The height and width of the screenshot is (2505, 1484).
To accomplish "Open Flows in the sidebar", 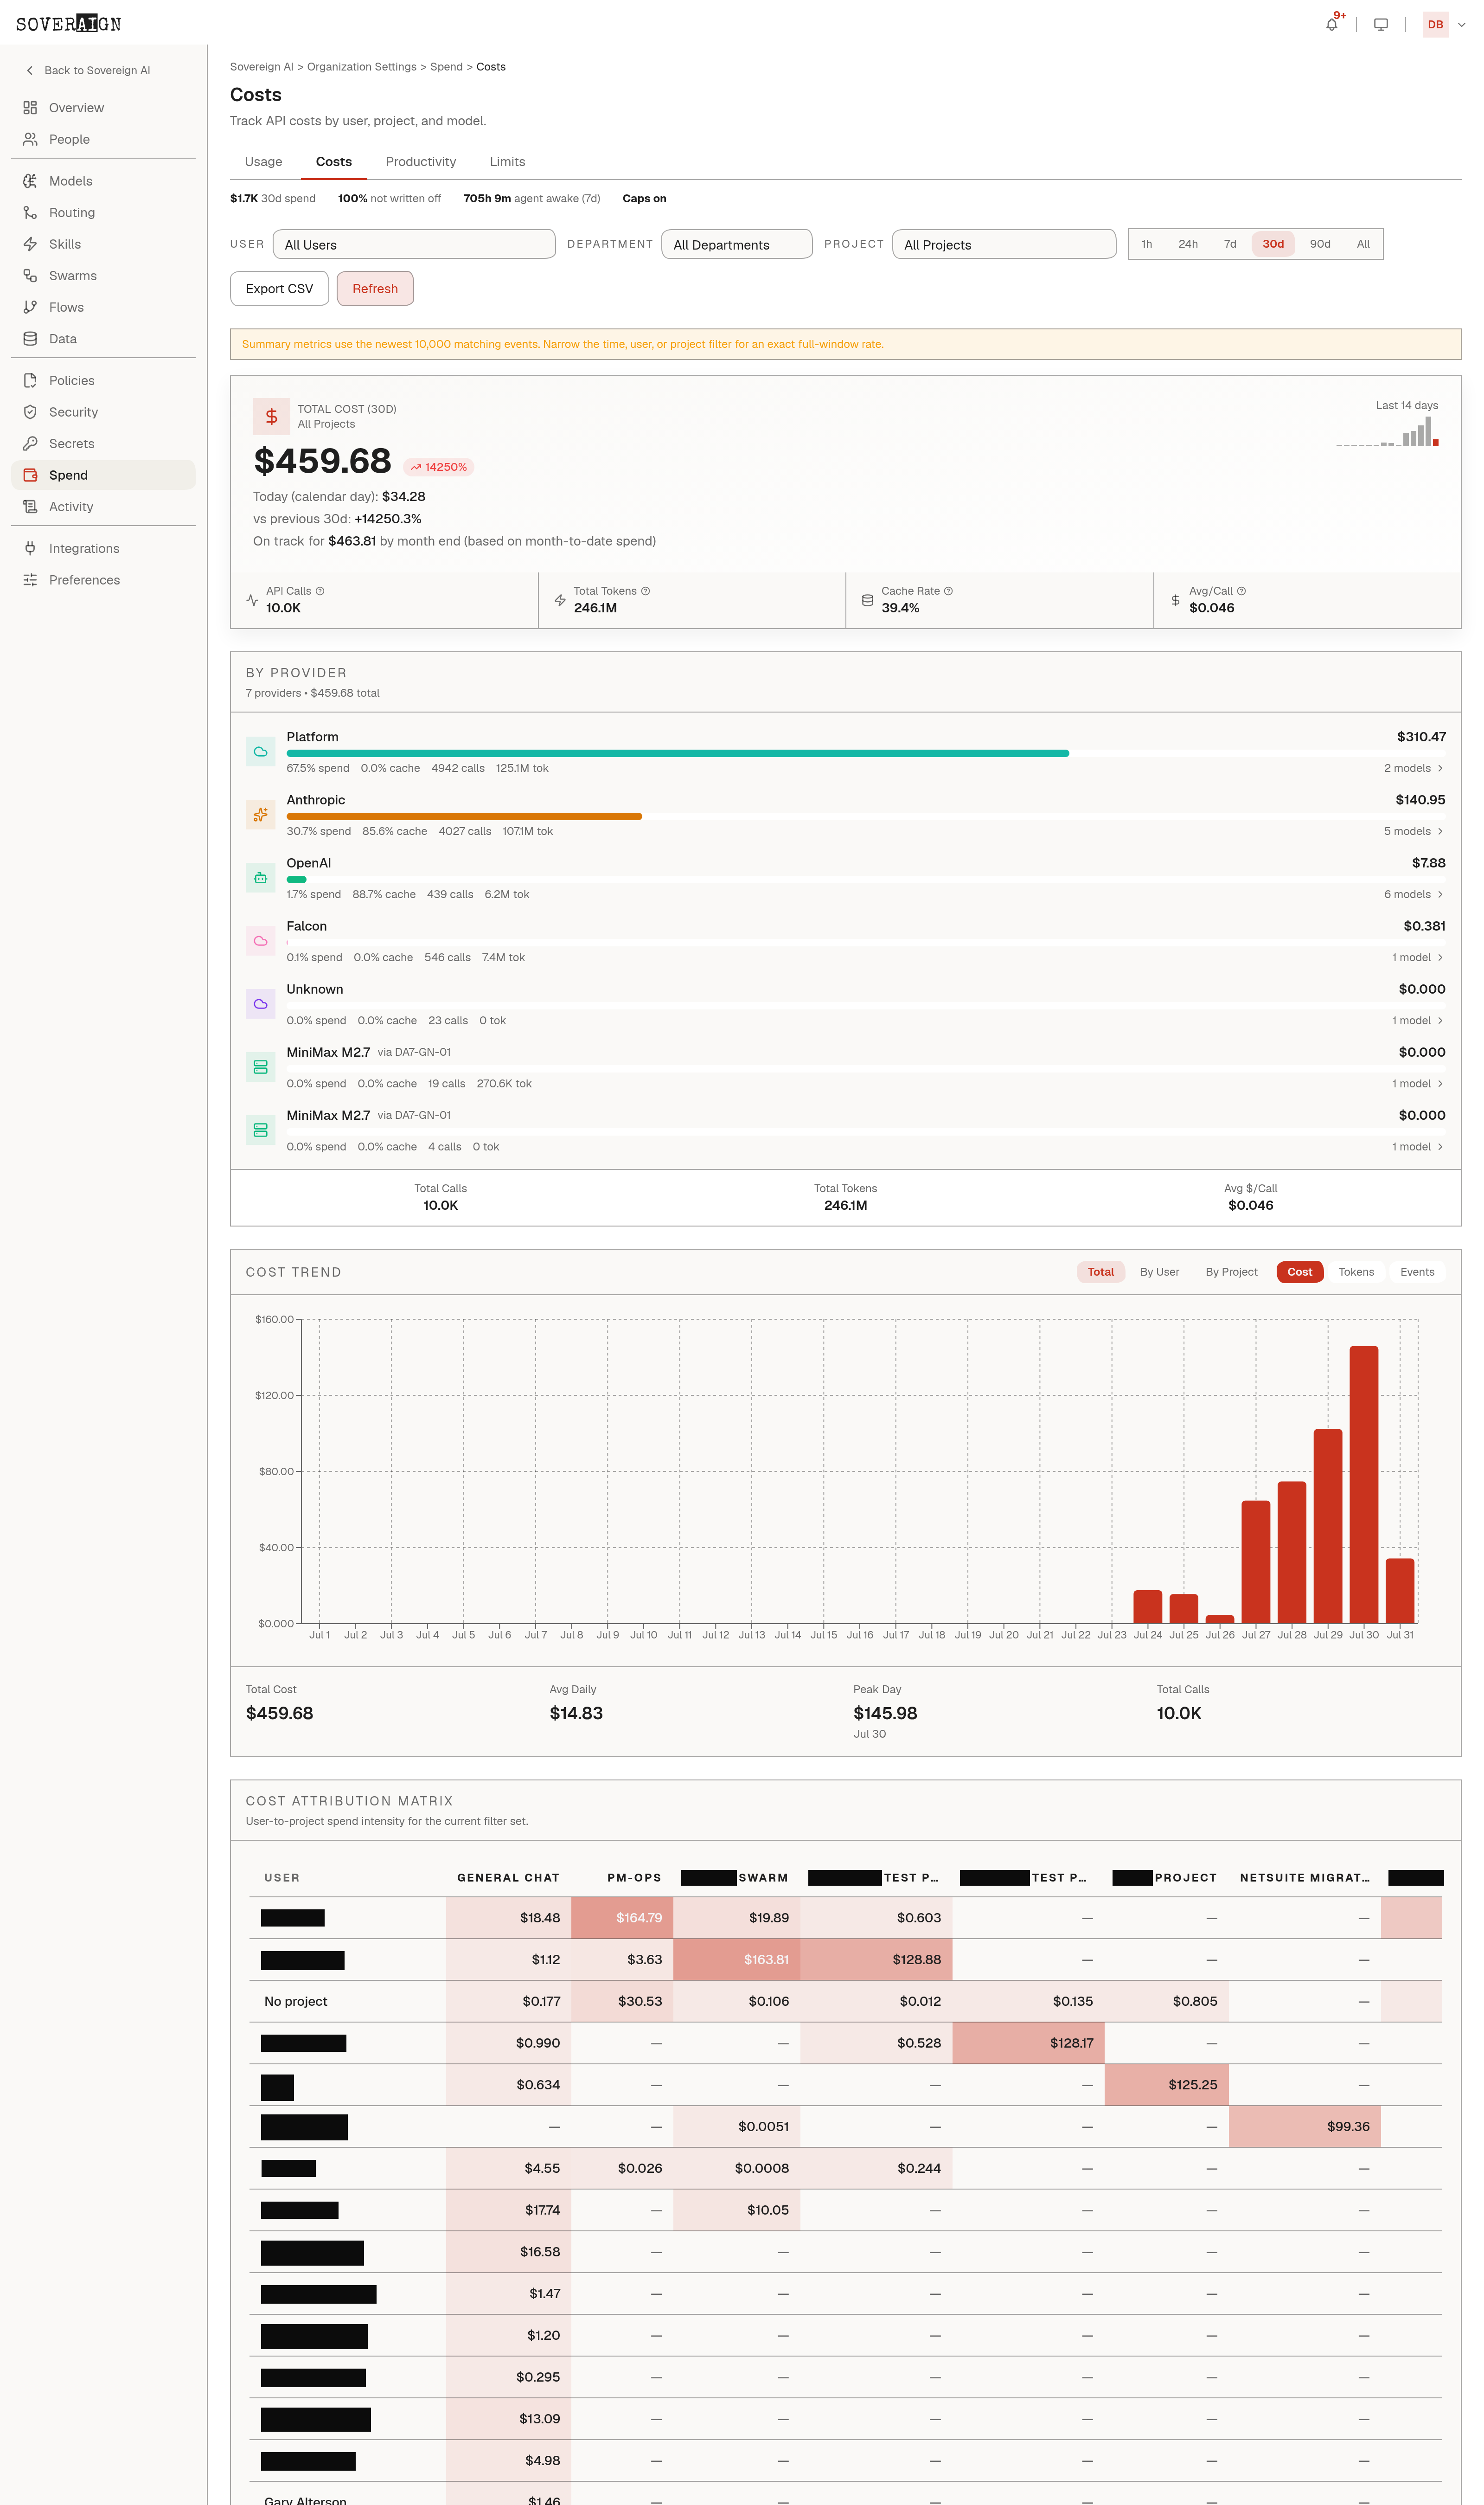I will pyautogui.click(x=103, y=307).
